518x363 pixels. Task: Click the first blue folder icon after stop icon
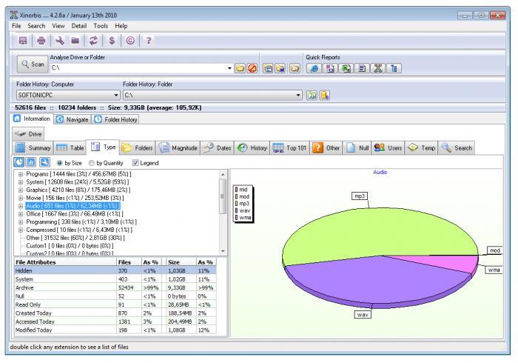coord(268,68)
